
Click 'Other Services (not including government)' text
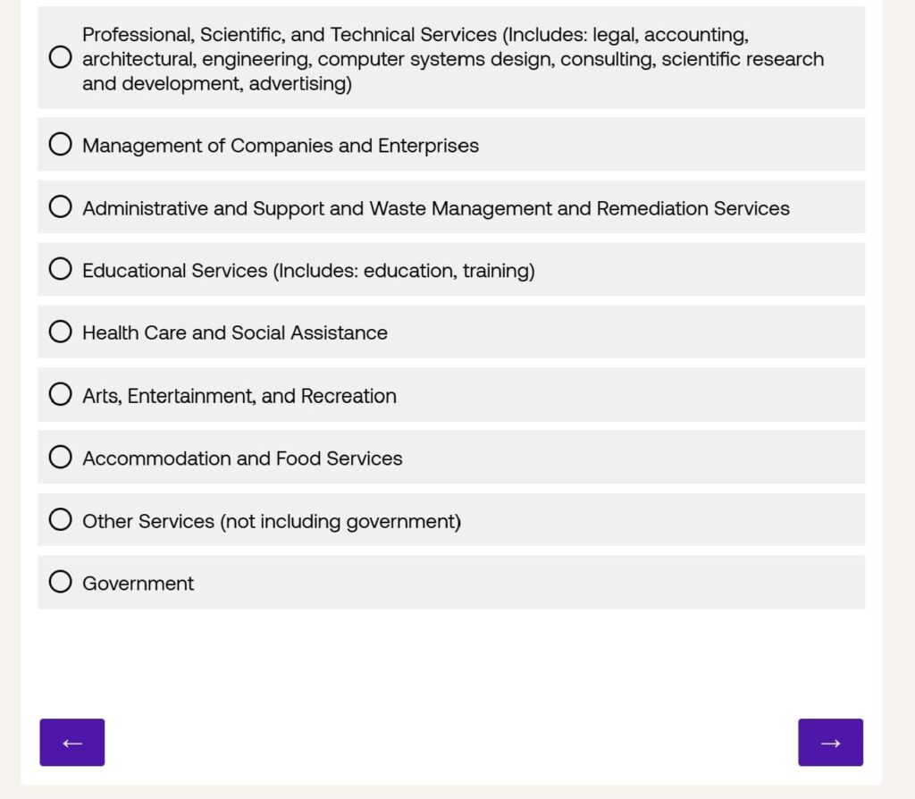(x=272, y=521)
